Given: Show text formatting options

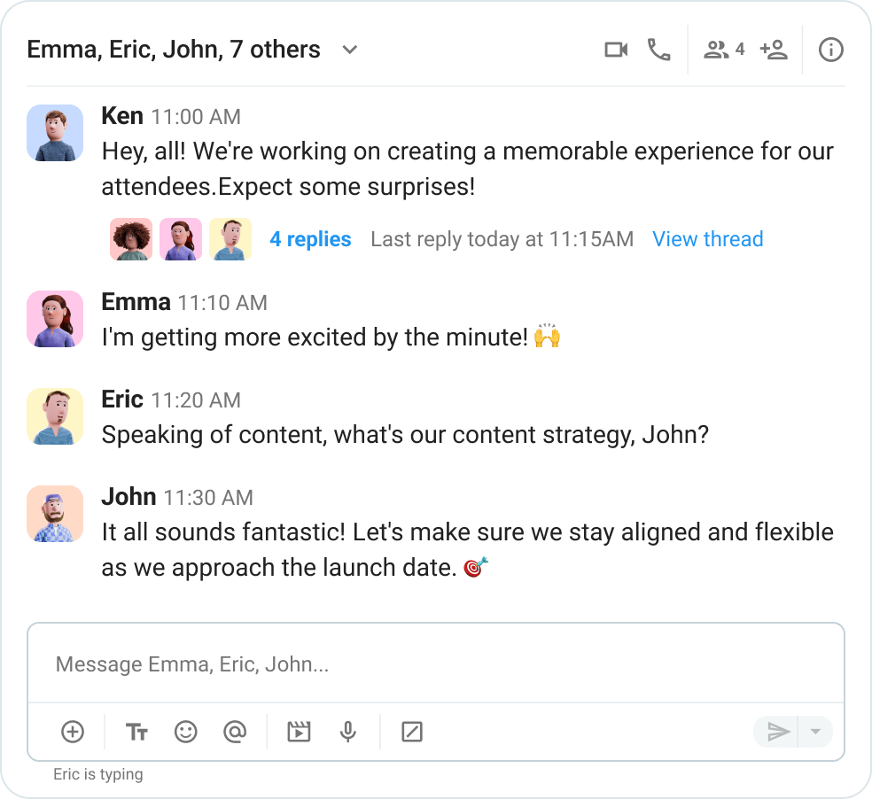Looking at the screenshot, I should [136, 732].
